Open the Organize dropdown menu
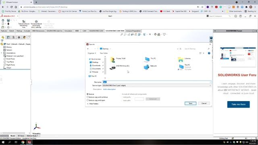This screenshot has height=145, width=258. (x=92, y=53)
